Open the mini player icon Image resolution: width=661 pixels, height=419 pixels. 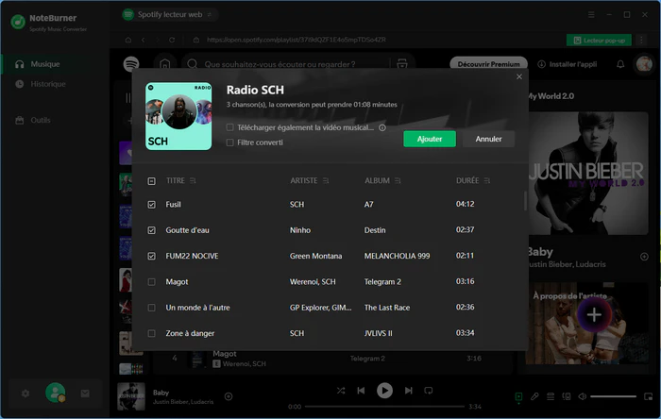pyautogui.click(x=649, y=396)
